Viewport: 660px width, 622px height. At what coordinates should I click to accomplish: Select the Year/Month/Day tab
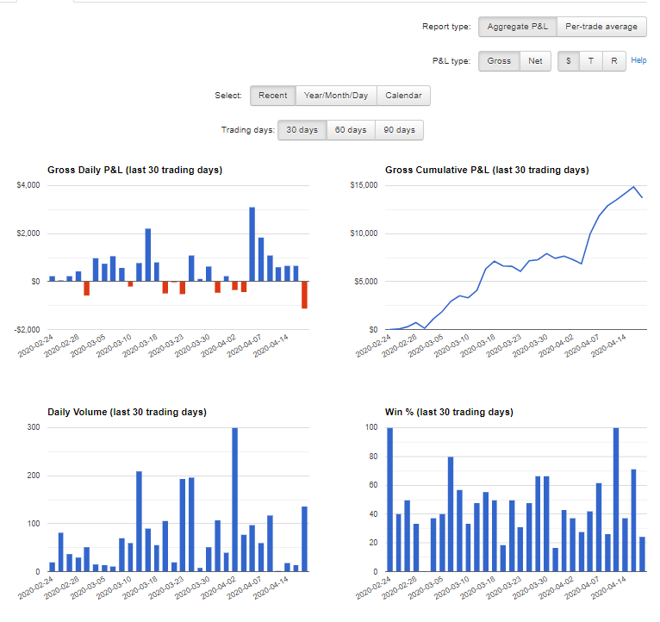(x=336, y=96)
